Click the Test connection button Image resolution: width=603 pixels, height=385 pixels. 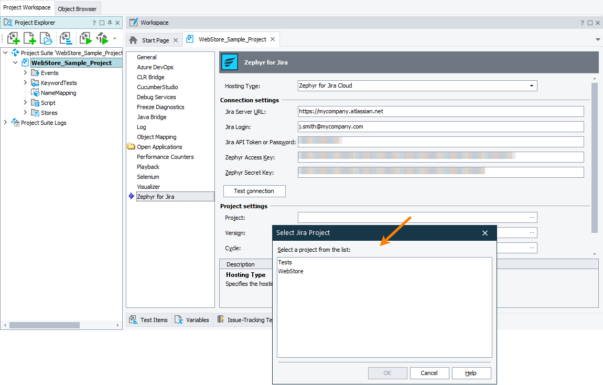tap(254, 191)
